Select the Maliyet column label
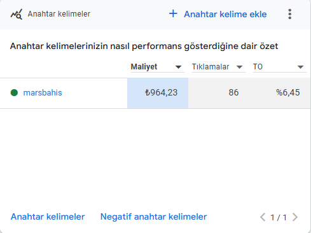 [144, 67]
